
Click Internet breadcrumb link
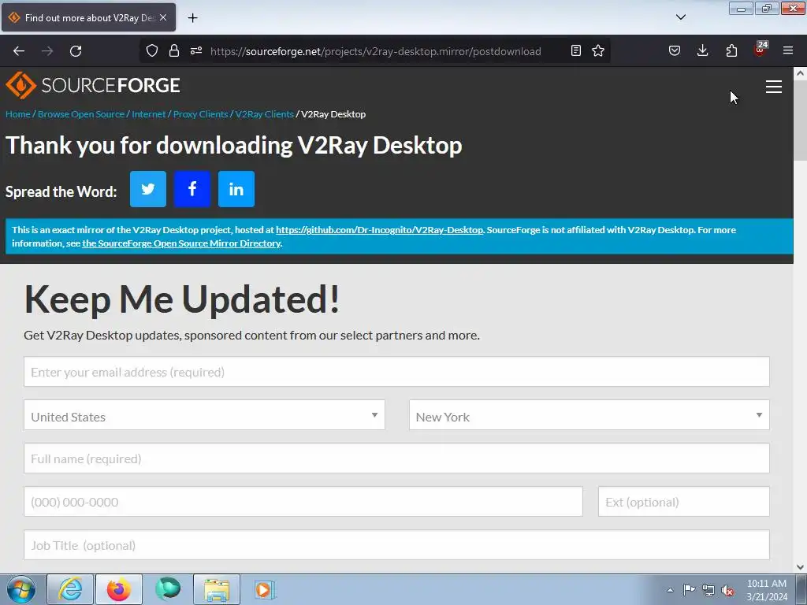[149, 114]
